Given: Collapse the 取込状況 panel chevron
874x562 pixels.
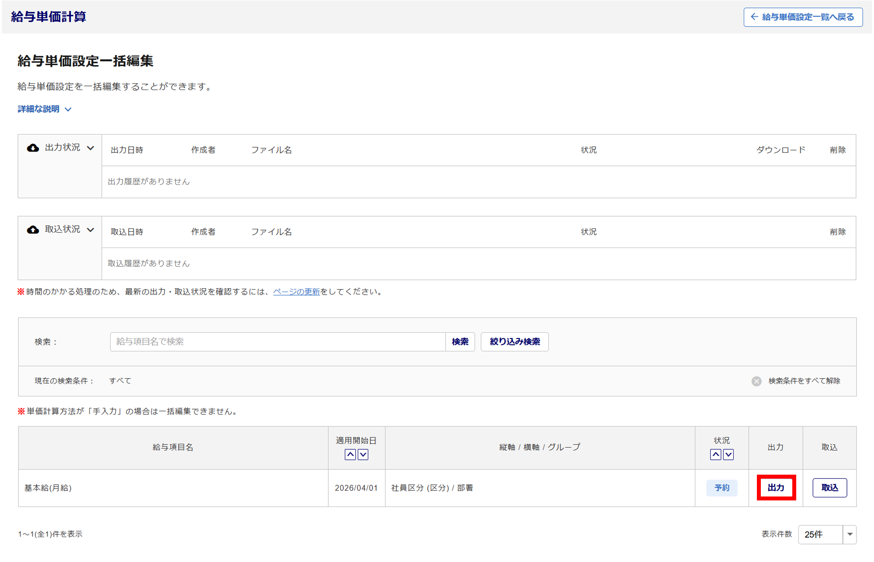Looking at the screenshot, I should coord(90,230).
